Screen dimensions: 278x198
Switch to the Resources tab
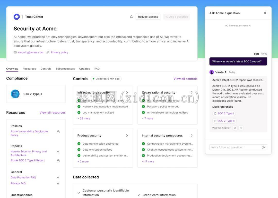point(29,69)
